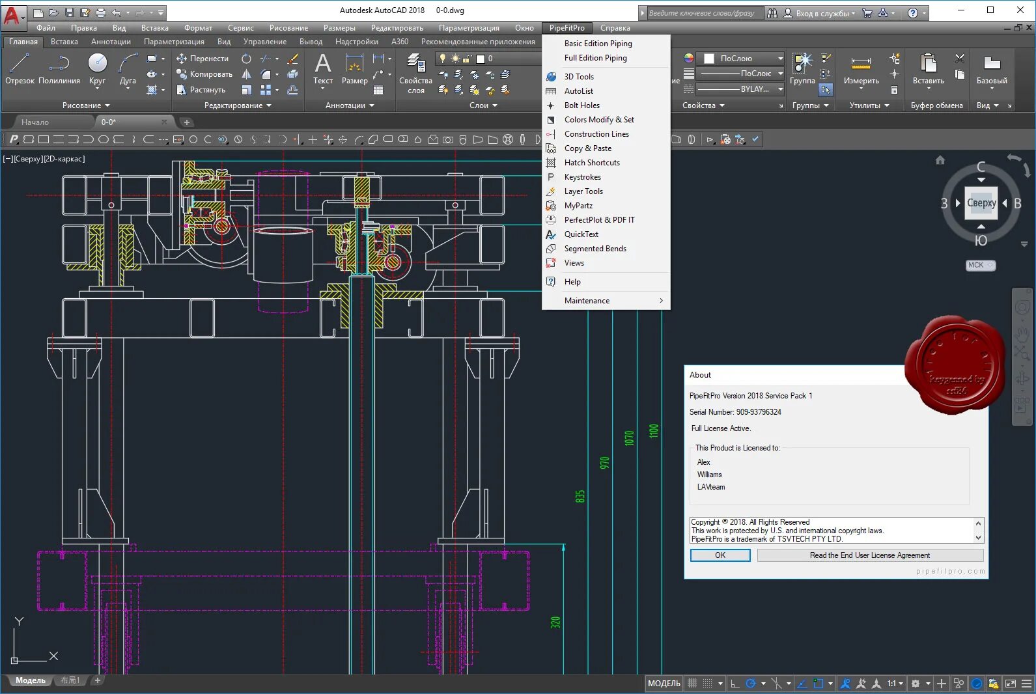Select the Полилиния polyline tool

(x=59, y=69)
